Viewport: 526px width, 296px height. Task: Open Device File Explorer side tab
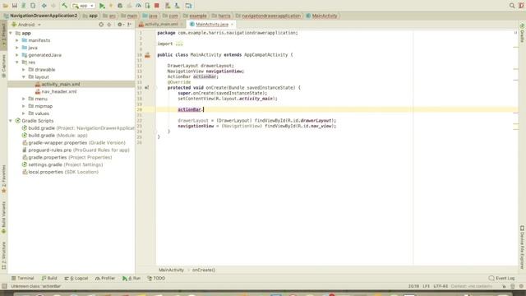[x=523, y=247]
